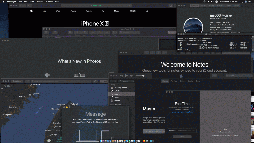254x143 pixels.
Task: Switch to the Browse tab in iTunes
Action: tap(183, 81)
